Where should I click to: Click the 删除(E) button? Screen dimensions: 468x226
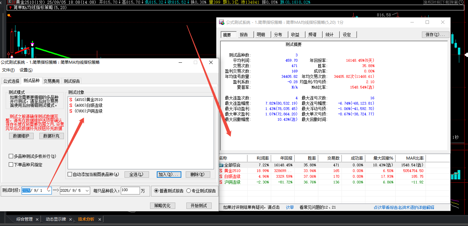198,174
